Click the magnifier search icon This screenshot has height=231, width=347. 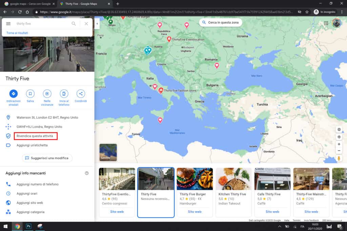(x=74, y=24)
